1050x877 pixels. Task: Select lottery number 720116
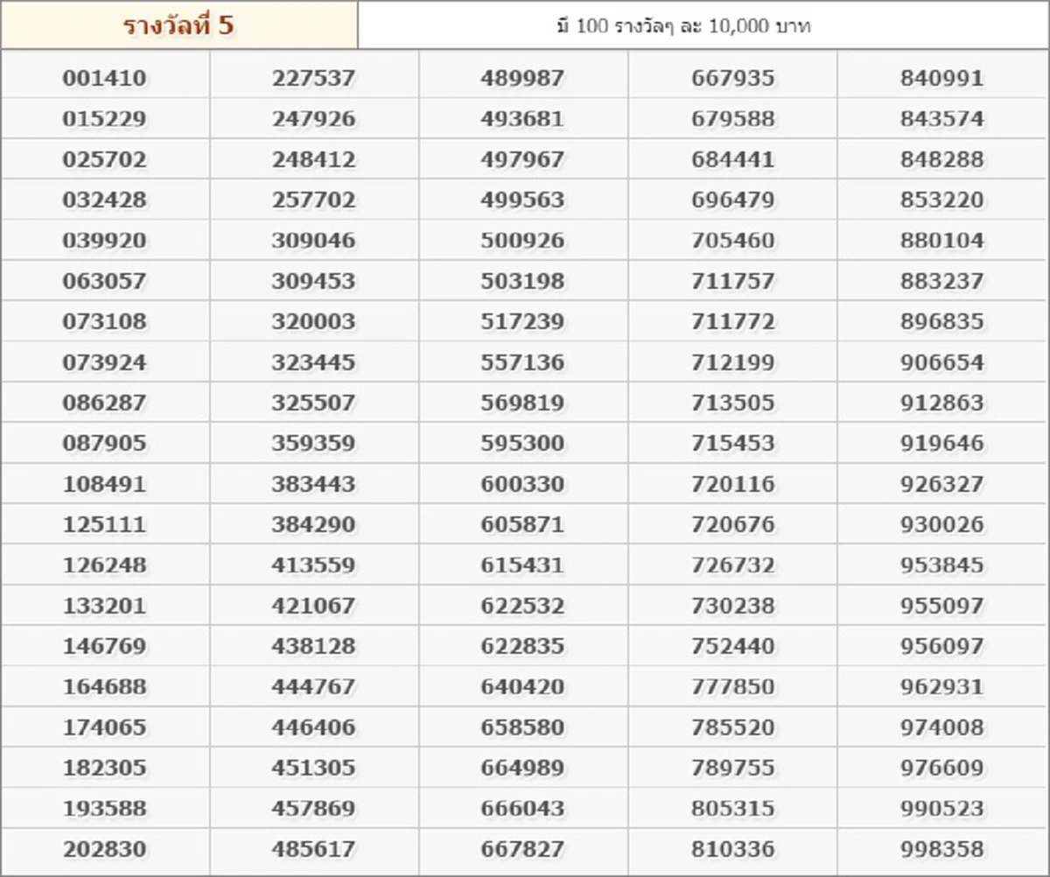pos(733,483)
